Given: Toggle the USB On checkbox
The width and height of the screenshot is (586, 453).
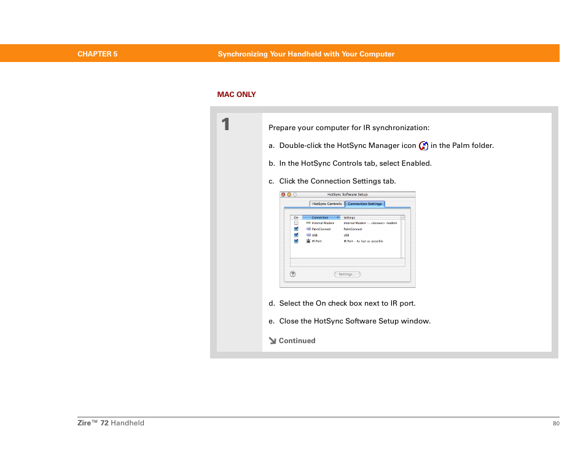Looking at the screenshot, I should click(296, 235).
